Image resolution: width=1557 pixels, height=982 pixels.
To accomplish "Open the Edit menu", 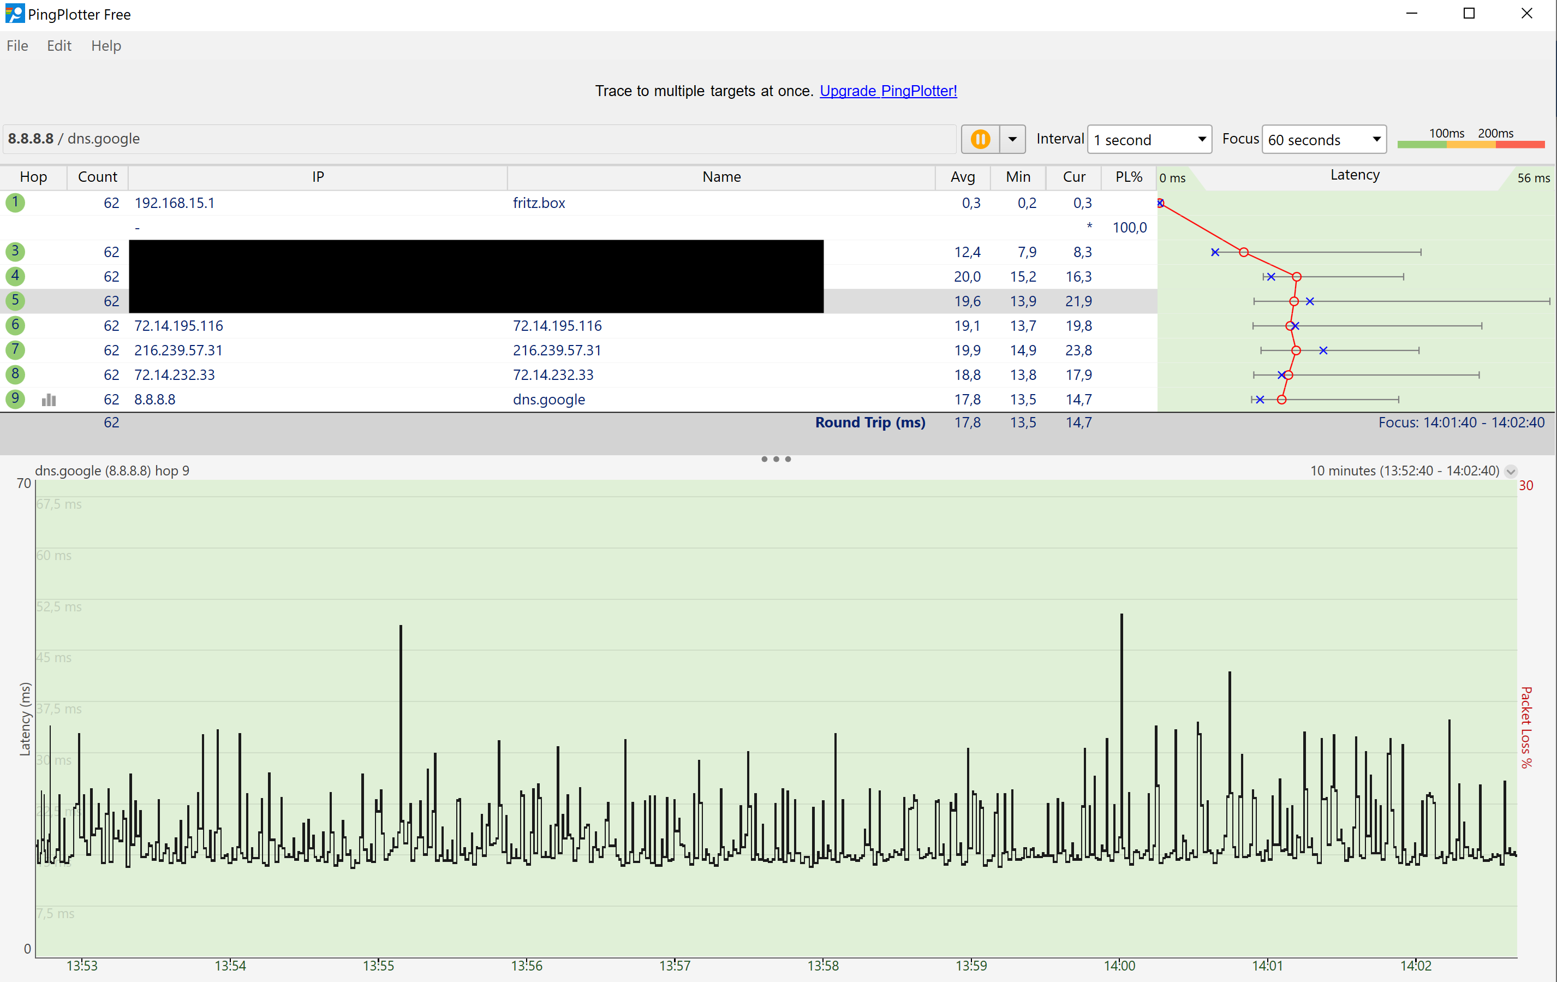I will (59, 46).
